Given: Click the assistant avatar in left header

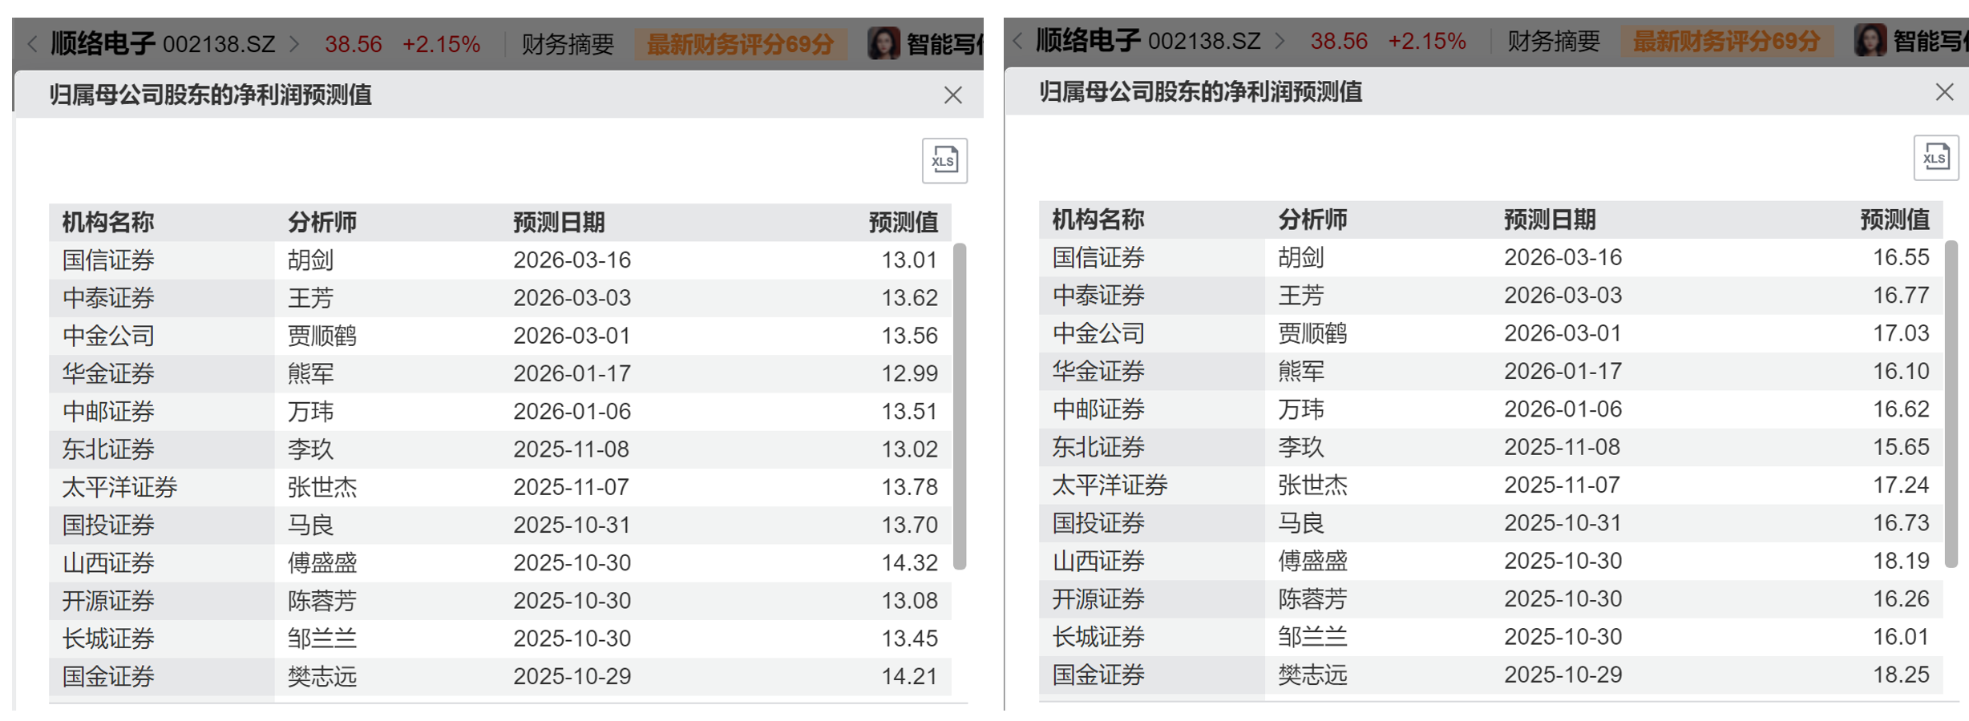Looking at the screenshot, I should tap(883, 43).
